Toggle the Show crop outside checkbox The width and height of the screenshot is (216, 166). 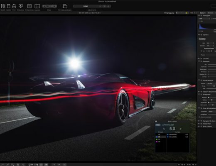(x=199, y=117)
